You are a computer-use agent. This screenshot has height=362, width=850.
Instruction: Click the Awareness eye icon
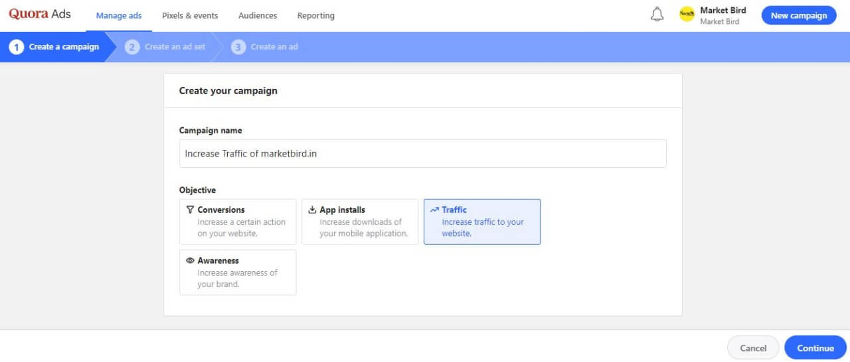[191, 261]
